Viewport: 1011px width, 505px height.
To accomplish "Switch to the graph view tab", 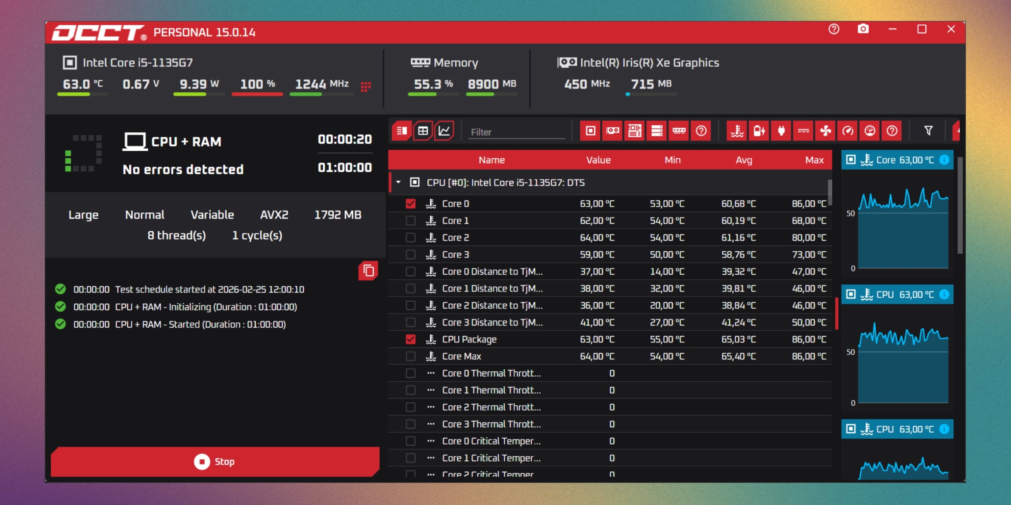I will pyautogui.click(x=444, y=131).
